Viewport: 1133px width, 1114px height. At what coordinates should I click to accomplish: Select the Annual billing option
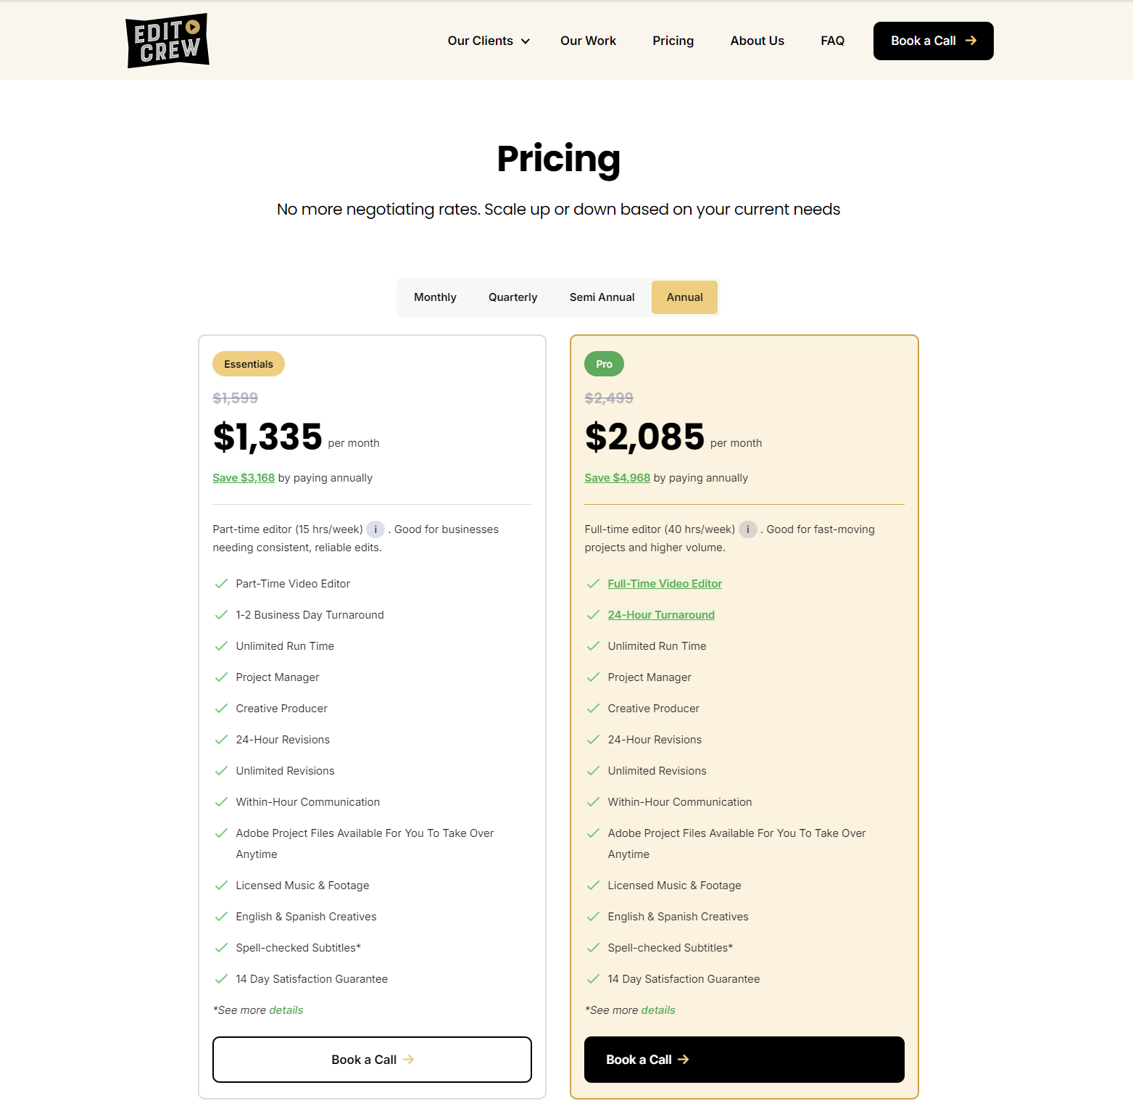pos(684,297)
